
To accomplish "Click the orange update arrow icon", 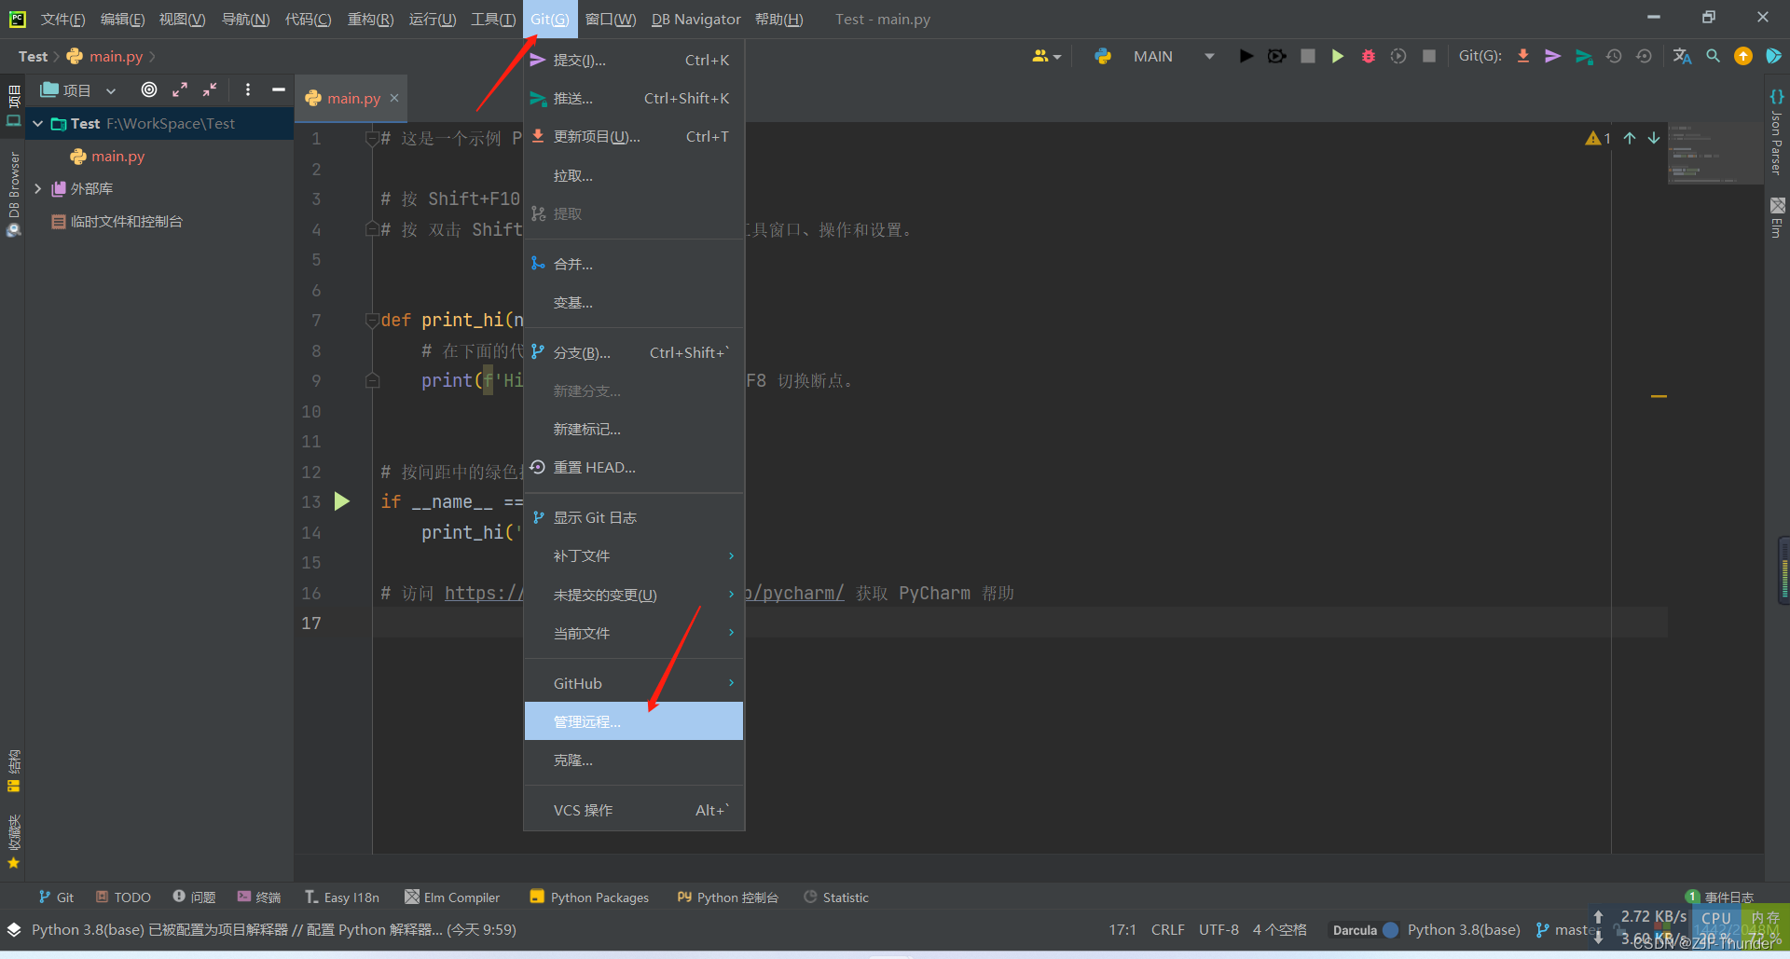I will pyautogui.click(x=1742, y=56).
